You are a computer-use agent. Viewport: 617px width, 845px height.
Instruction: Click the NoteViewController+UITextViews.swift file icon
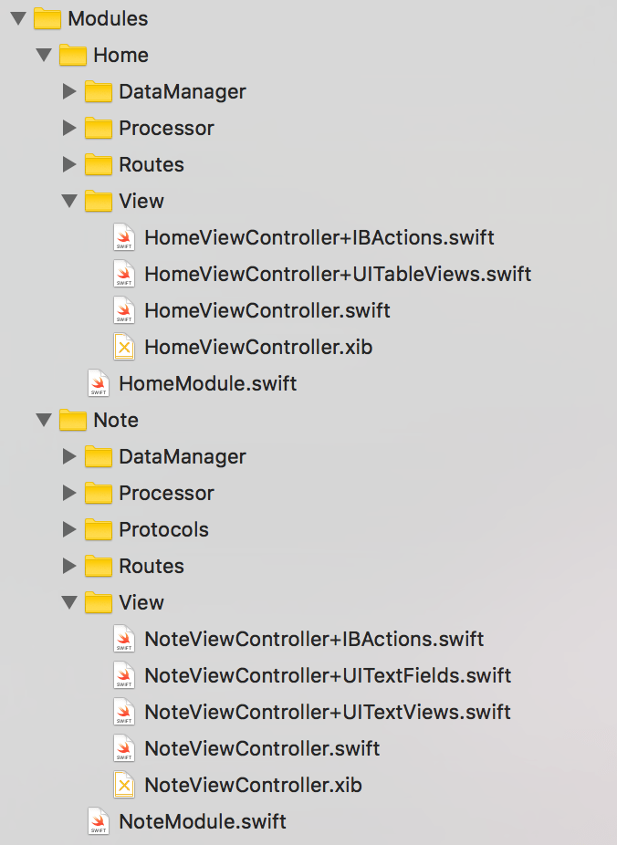123,712
